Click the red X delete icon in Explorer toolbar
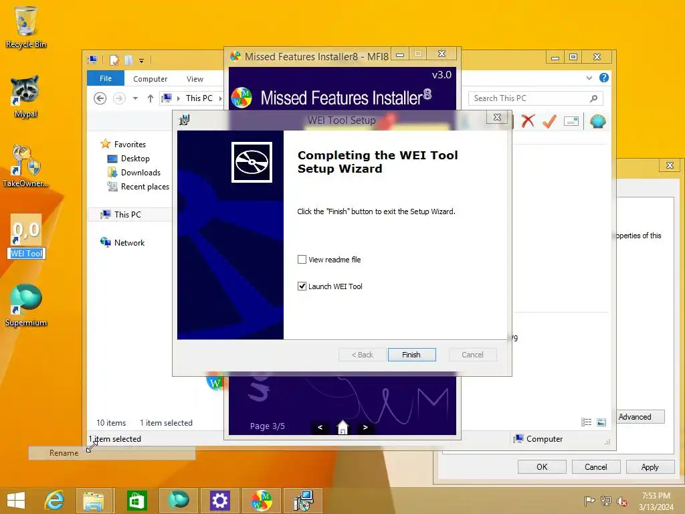This screenshot has width=685, height=514. coord(528,121)
